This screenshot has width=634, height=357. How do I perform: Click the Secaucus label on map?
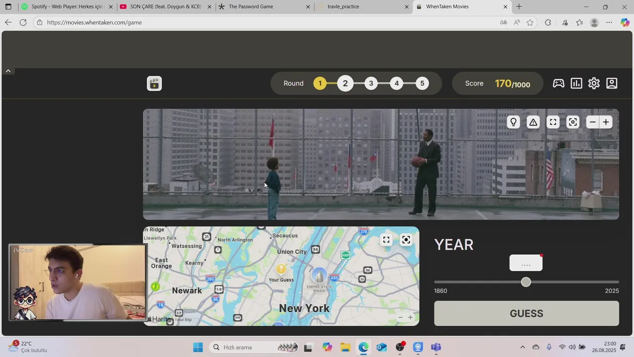(285, 236)
